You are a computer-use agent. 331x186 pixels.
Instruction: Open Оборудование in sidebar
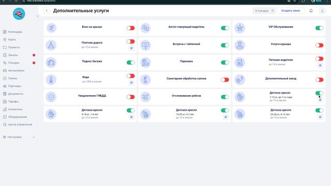tap(15, 117)
